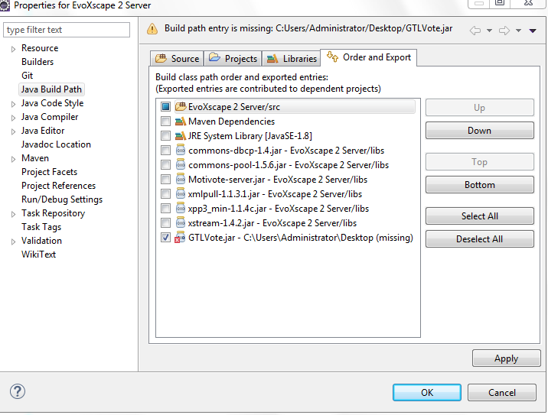The height and width of the screenshot is (415, 548).
Task: Click the missing GTLVote.jar error icon
Action: pyautogui.click(x=180, y=238)
